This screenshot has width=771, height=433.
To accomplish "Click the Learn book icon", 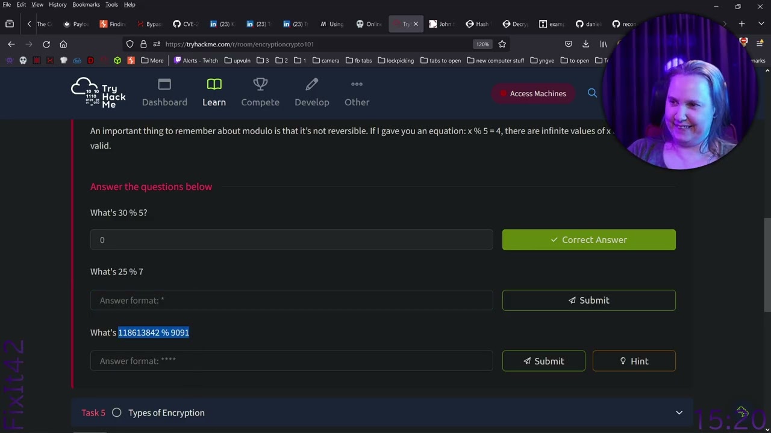I will click(x=214, y=85).
